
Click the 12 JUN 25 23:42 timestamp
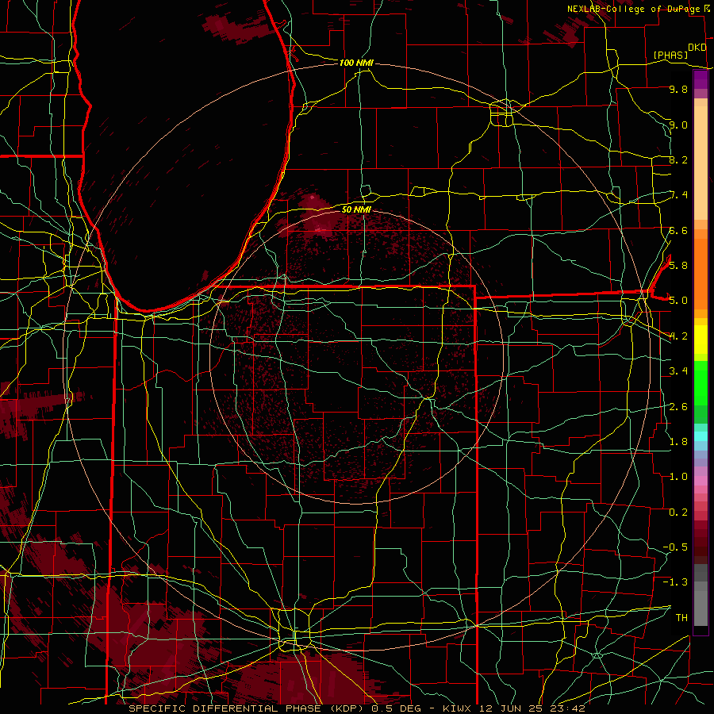pos(532,708)
